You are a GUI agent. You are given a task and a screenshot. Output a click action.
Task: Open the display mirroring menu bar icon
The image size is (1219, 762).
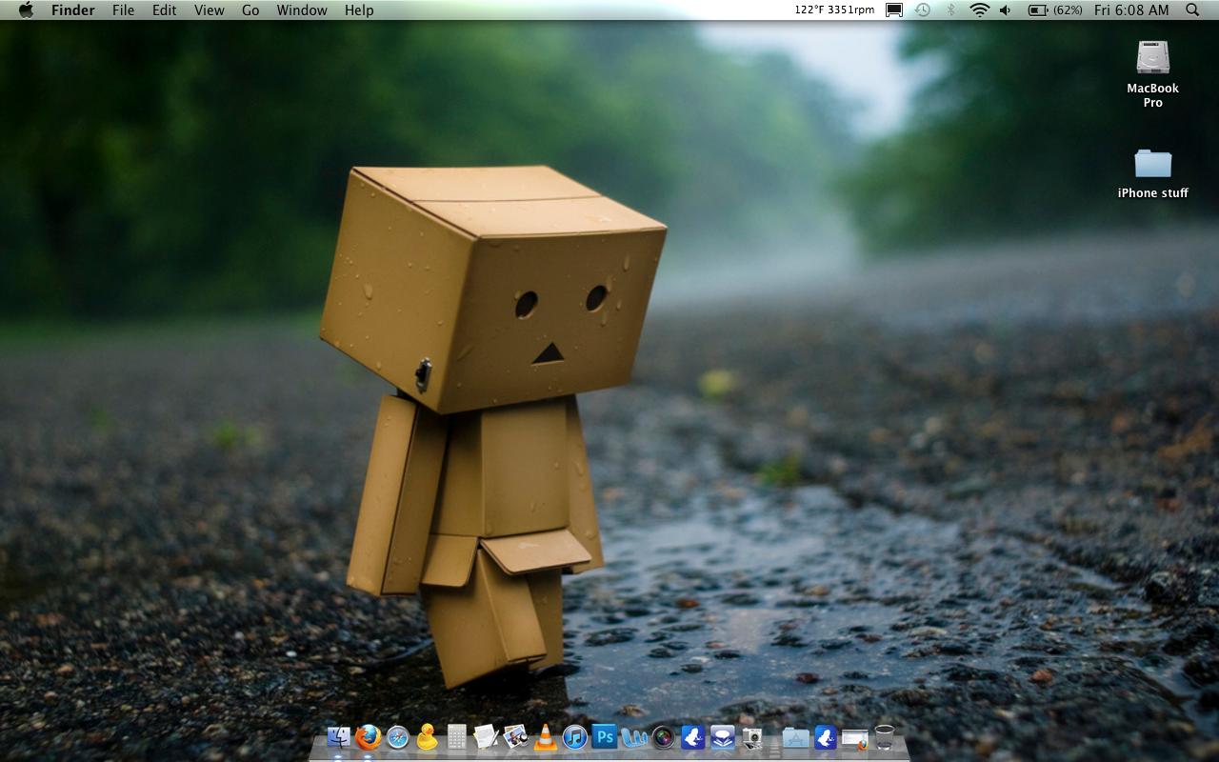pos(894,10)
